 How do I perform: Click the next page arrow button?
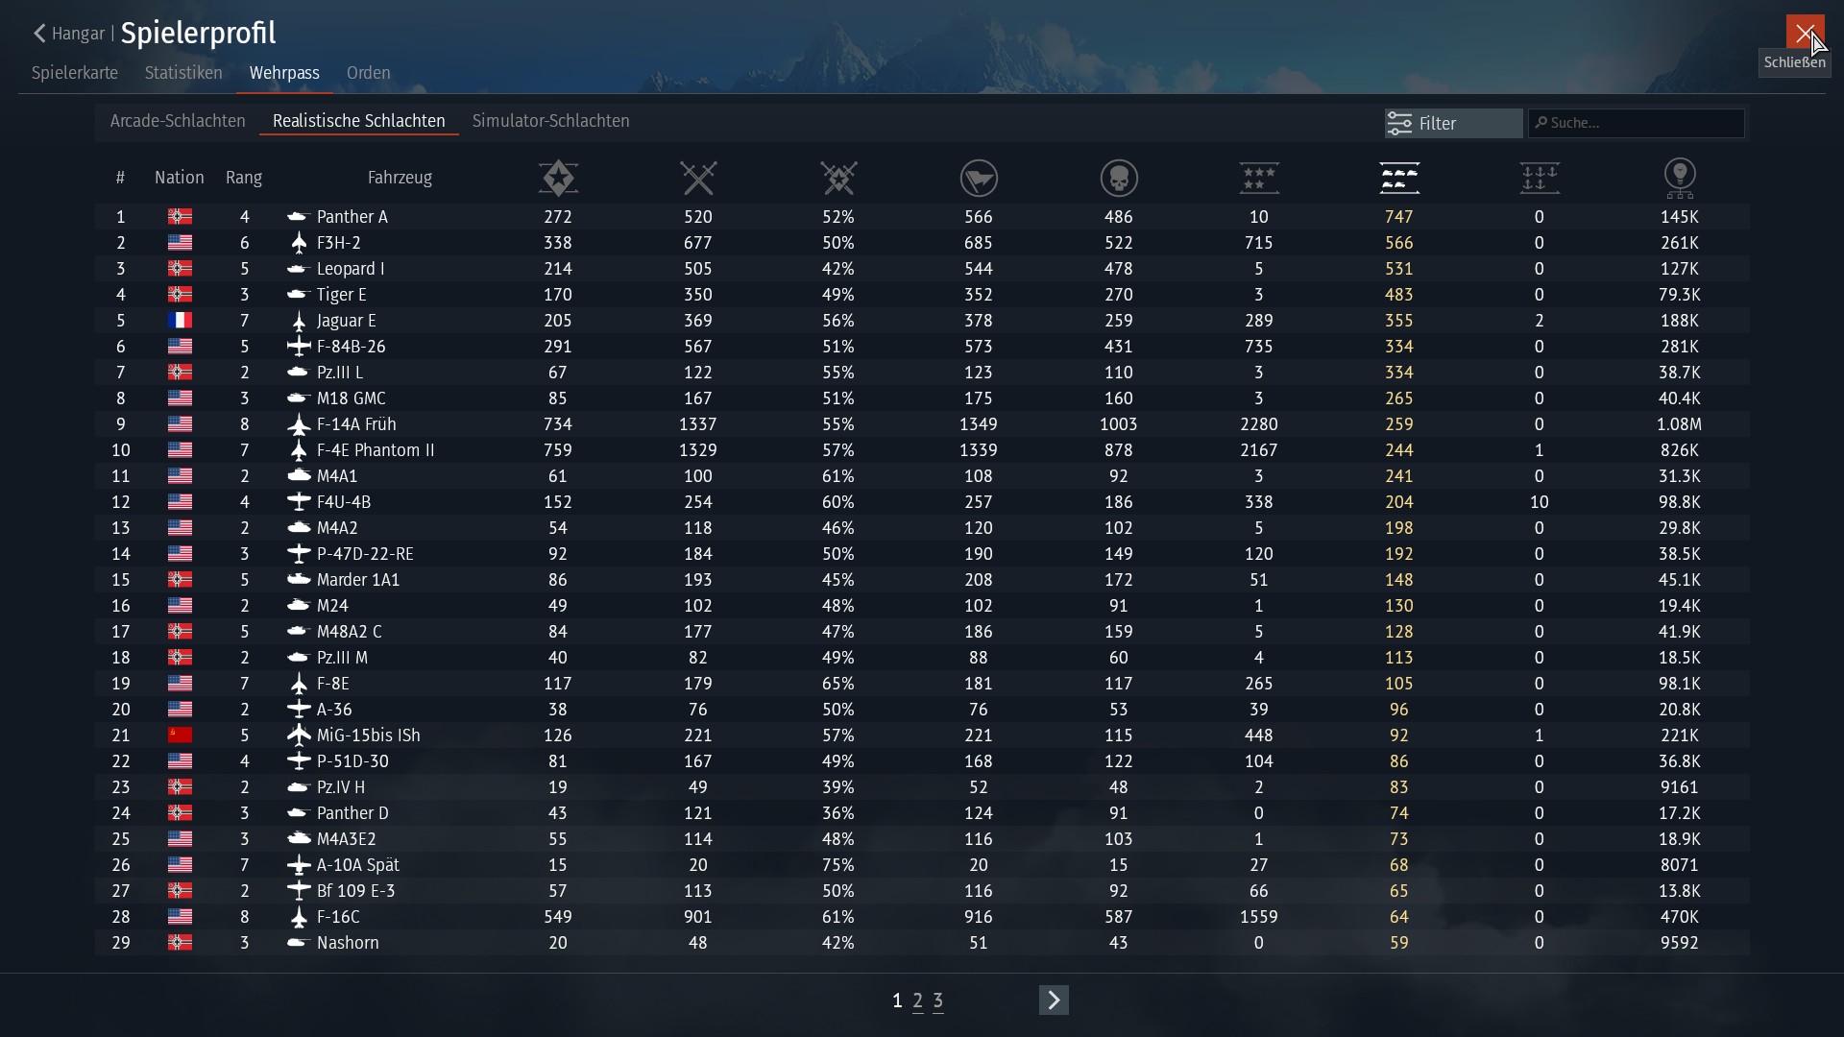1054,1001
